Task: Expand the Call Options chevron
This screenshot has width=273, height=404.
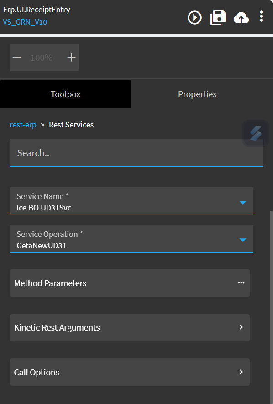Action: tap(241, 372)
